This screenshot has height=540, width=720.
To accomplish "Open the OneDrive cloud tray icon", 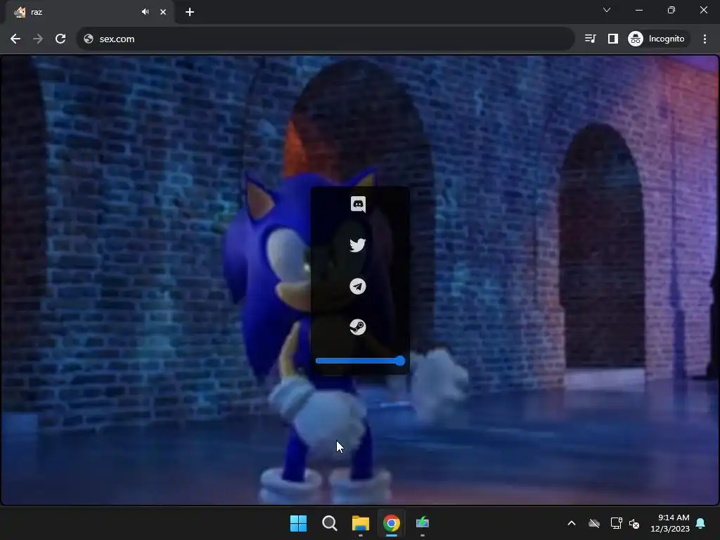I will (x=594, y=523).
